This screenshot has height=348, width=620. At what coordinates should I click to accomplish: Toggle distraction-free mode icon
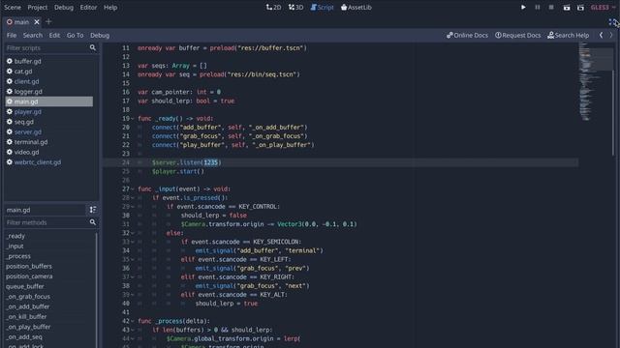point(612,22)
